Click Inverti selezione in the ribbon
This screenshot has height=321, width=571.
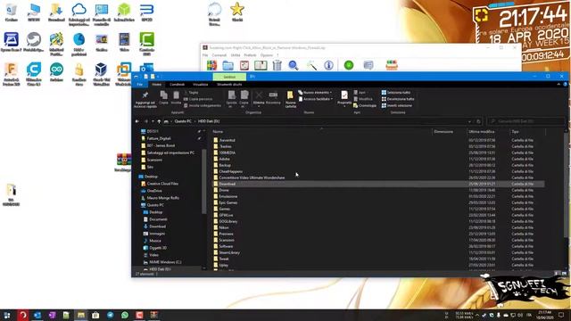click(396, 105)
